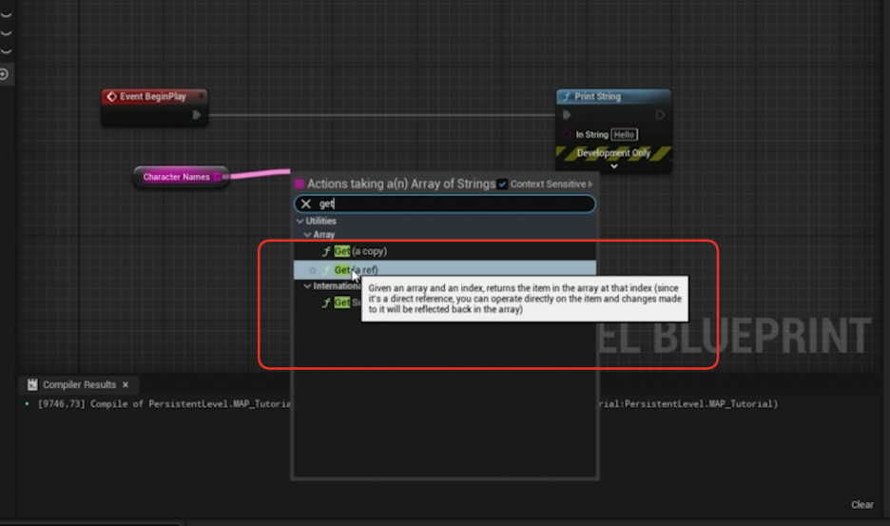Click Event BeginPlay execution output pin
890x526 pixels.
[x=197, y=115]
